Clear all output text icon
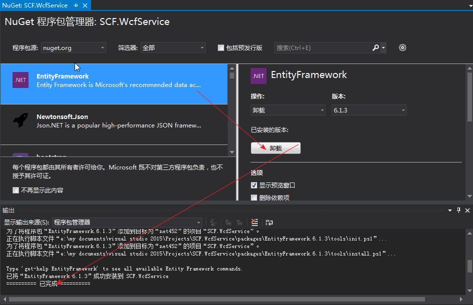This screenshot has height=305, width=473. (x=255, y=222)
